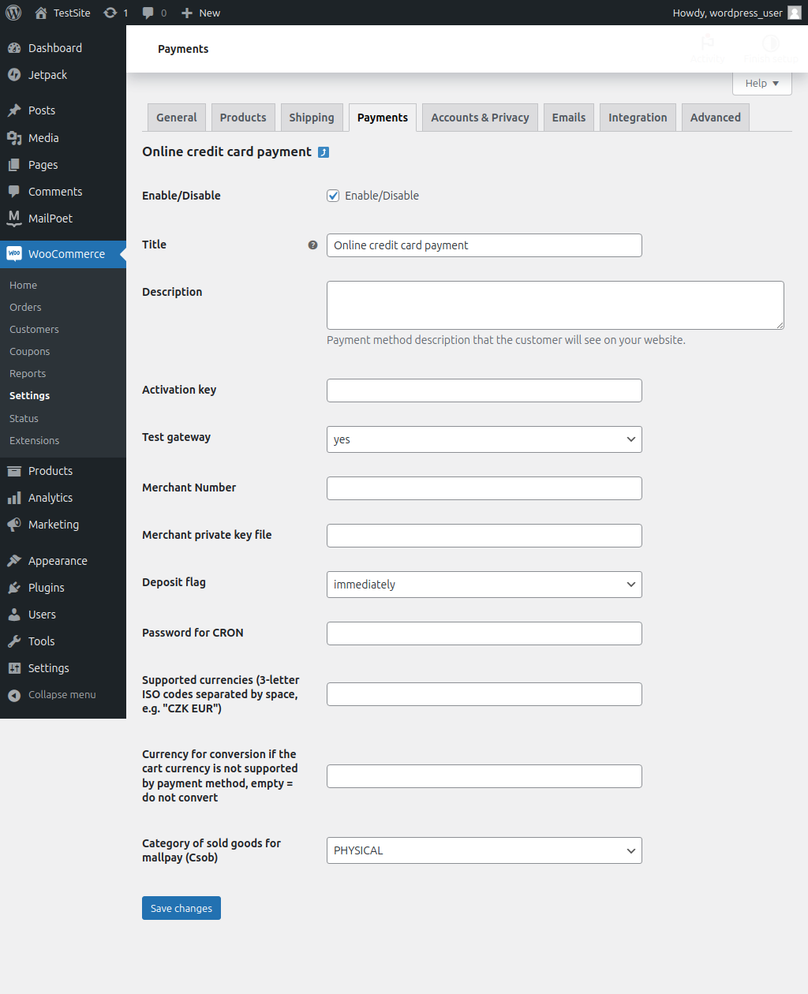Switch to the Shipping tab
The height and width of the screenshot is (994, 808).
tap(311, 118)
